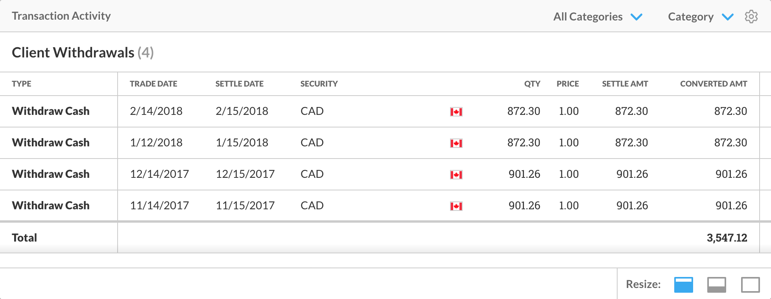
Task: Select the medium panel resize icon
Action: pos(717,284)
